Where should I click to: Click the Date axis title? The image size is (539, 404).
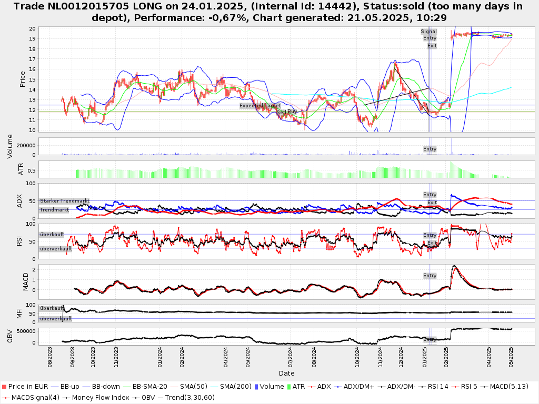(x=286, y=373)
